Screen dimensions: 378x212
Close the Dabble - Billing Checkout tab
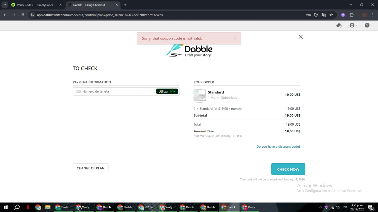(117, 5)
